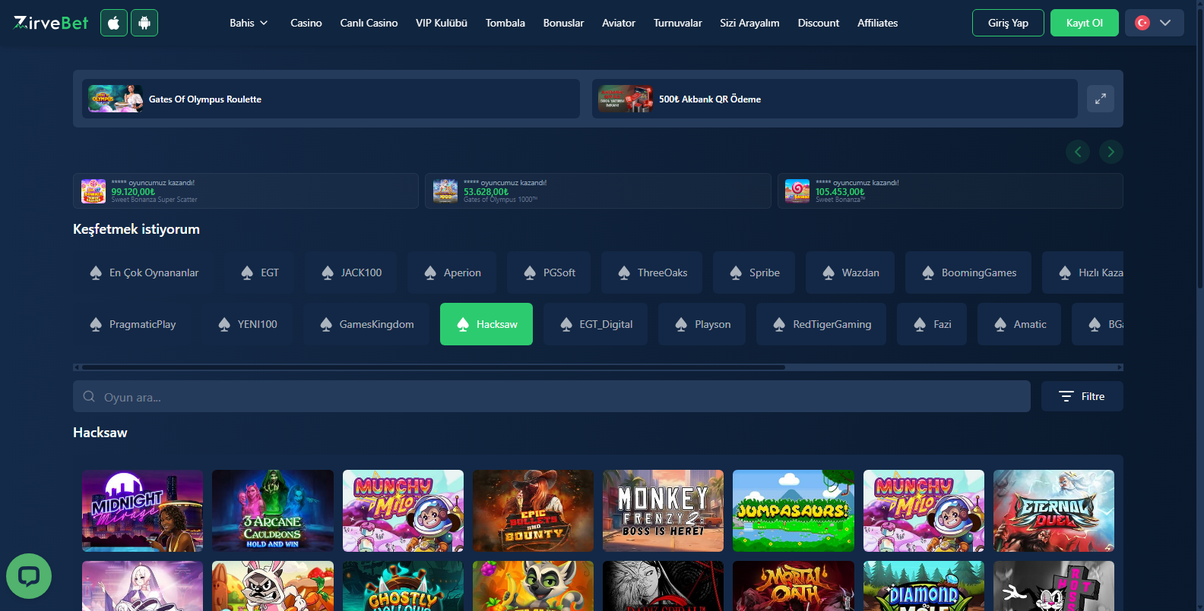Click the Kayıt Ol register button

point(1085,23)
